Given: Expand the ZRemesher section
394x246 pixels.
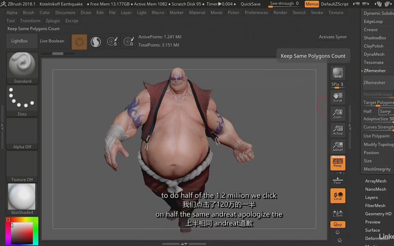Looking at the screenshot, I should 375,70.
